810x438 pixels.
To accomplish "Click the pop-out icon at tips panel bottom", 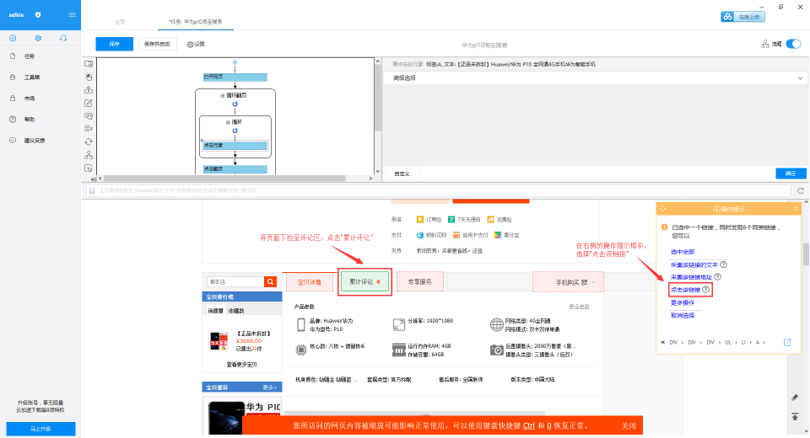I will coord(787,342).
